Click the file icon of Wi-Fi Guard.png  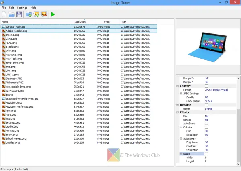click(x=3, y=91)
